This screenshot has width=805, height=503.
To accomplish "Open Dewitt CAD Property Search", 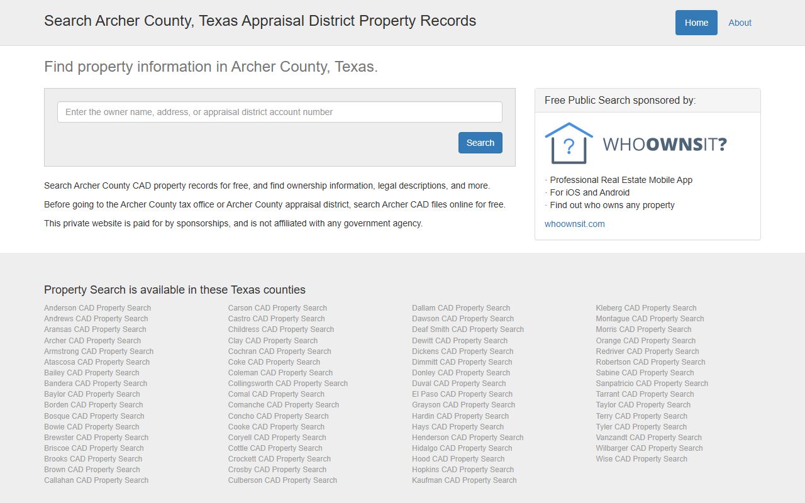I will click(x=460, y=341).
